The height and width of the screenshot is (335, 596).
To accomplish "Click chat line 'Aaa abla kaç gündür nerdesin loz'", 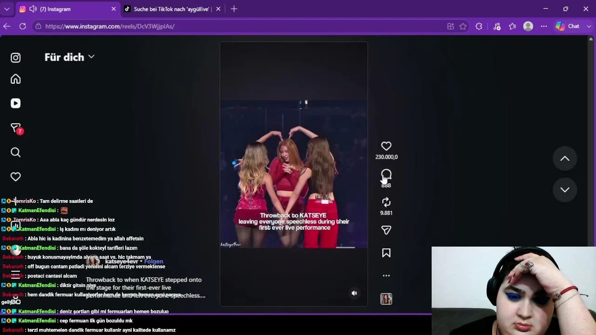I will tap(77, 220).
